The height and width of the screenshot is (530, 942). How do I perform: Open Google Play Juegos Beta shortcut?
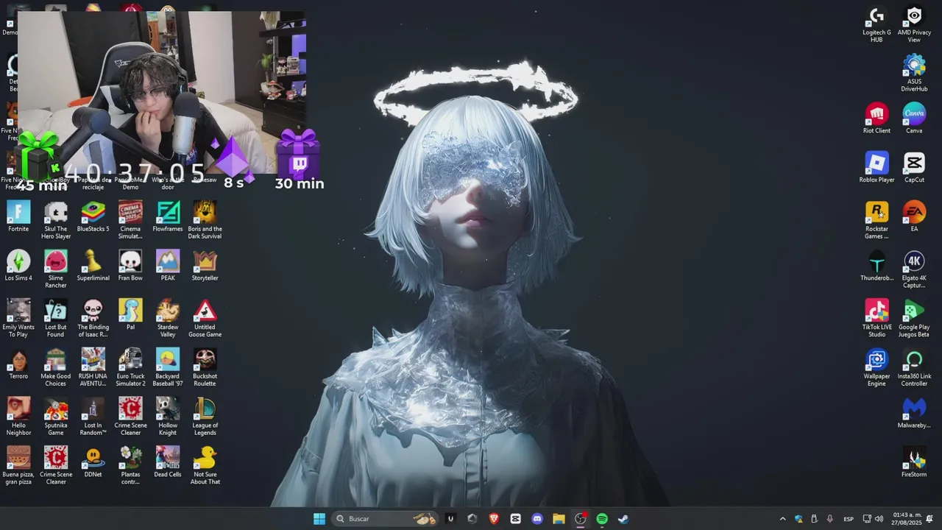(x=914, y=318)
